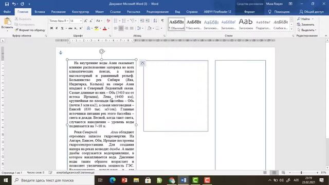Click the status bar language indicator азербайджанский
The height and width of the screenshot is (185, 329).
click(75, 173)
